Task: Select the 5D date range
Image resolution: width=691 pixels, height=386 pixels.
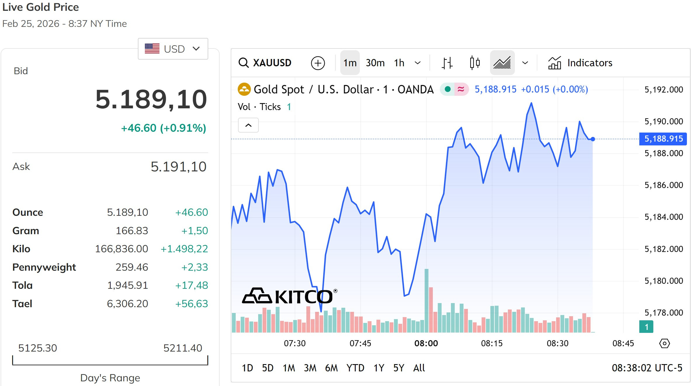Action: (268, 368)
